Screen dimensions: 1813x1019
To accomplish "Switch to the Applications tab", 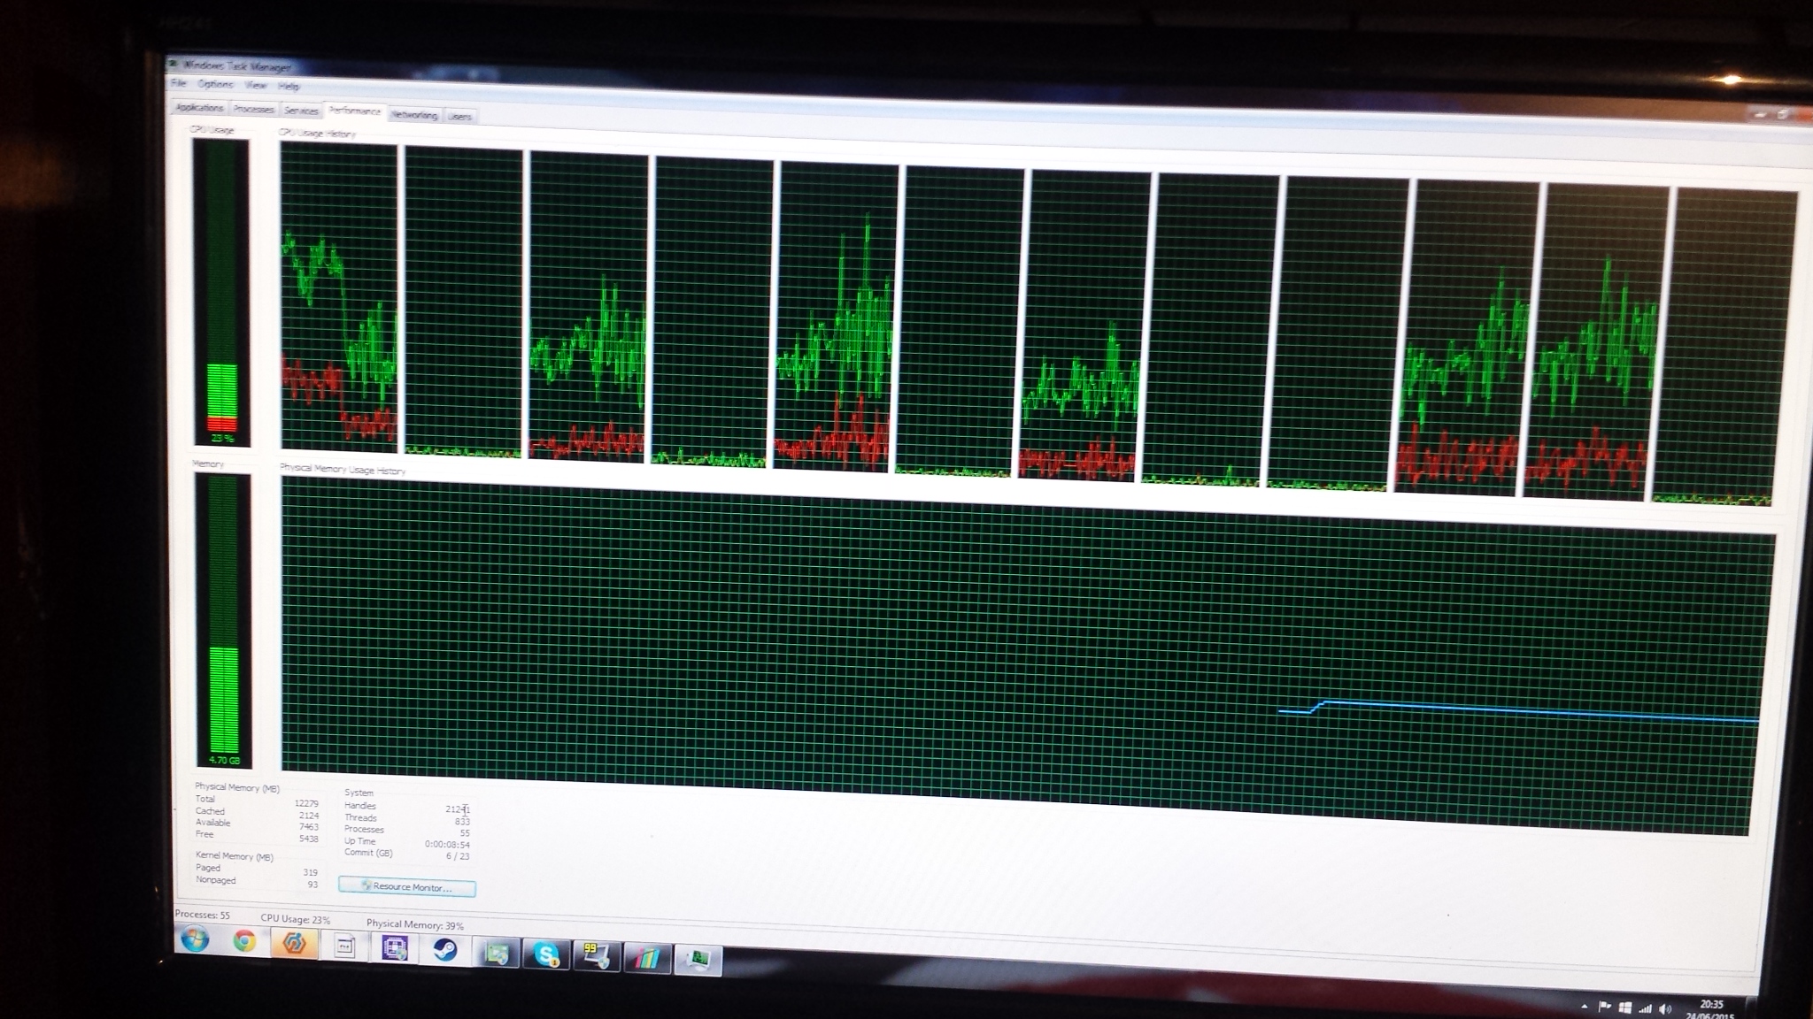I will tap(199, 107).
